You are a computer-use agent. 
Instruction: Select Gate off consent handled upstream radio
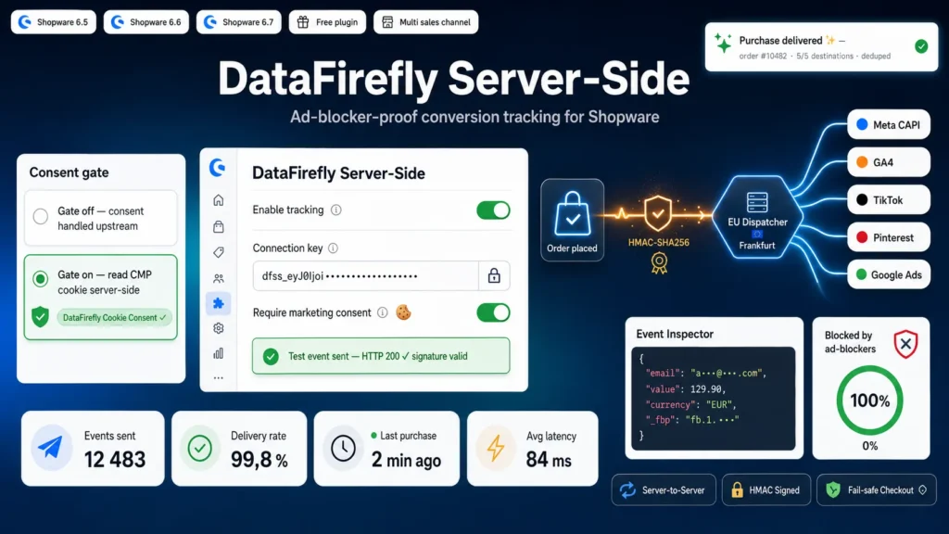[x=41, y=216]
